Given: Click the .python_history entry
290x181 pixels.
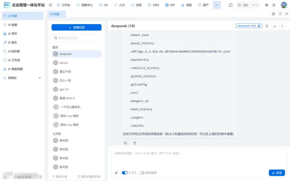Looking at the screenshot, I should [x=142, y=76].
